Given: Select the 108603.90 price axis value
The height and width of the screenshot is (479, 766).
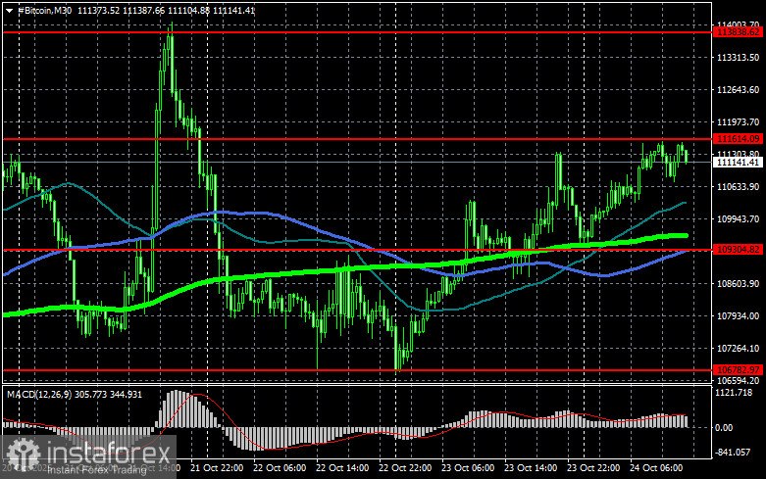Looking at the screenshot, I should [738, 283].
